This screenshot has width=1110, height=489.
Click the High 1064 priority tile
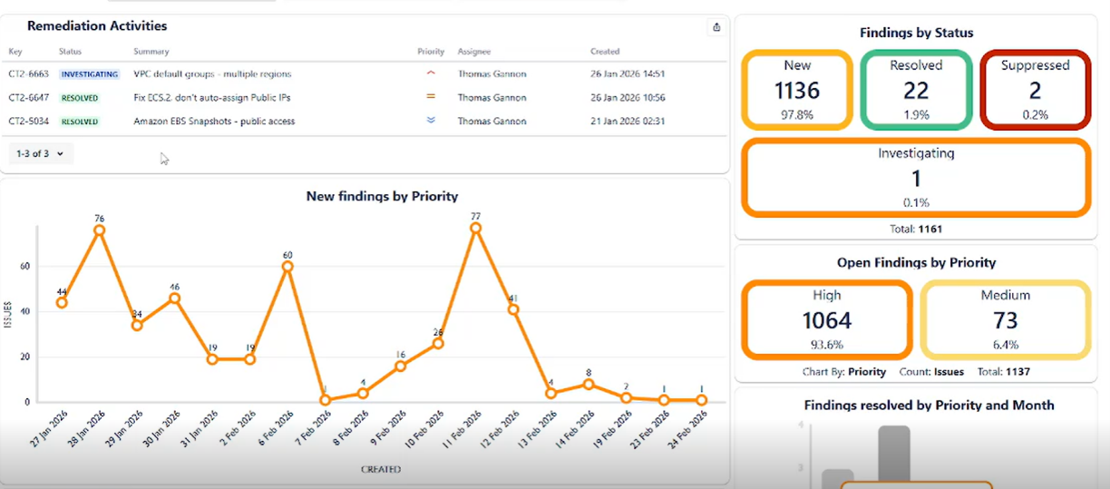click(826, 319)
